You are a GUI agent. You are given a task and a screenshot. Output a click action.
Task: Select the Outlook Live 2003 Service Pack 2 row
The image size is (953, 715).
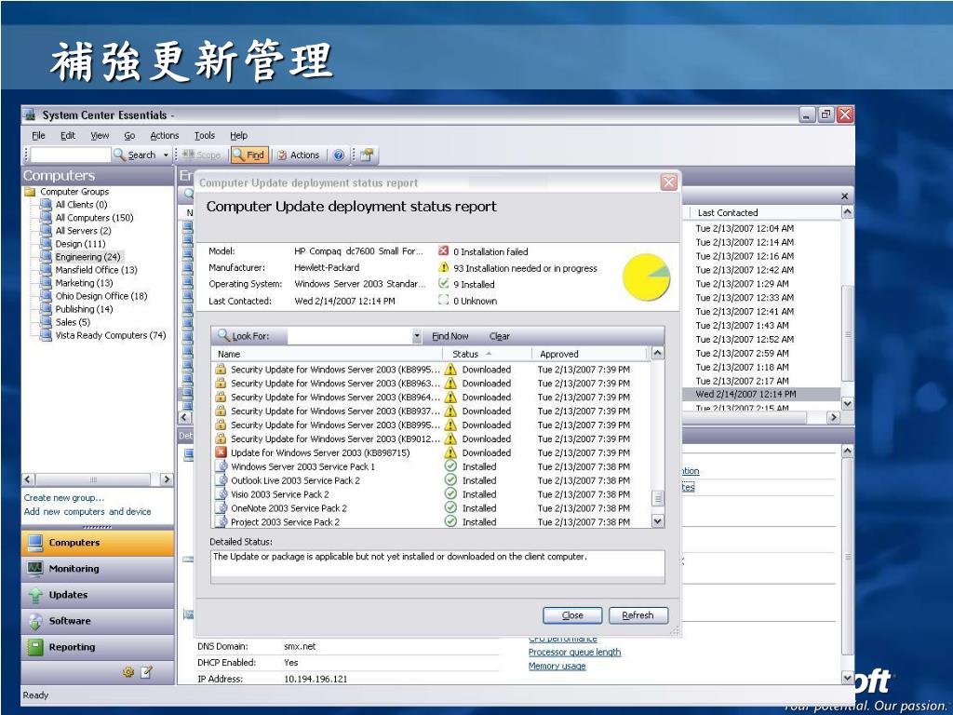click(x=431, y=480)
